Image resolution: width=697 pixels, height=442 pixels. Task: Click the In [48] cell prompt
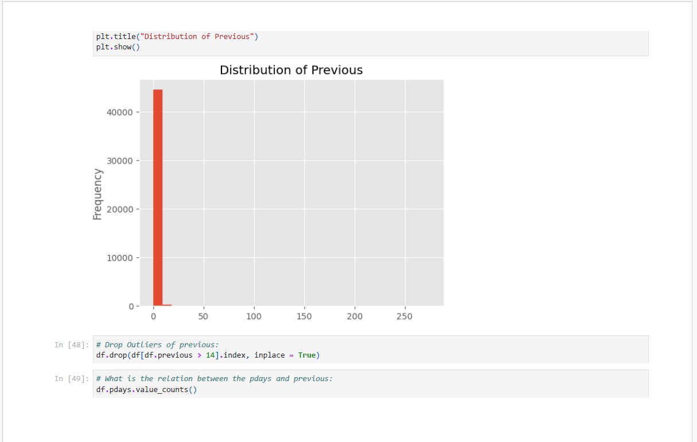[72, 345]
